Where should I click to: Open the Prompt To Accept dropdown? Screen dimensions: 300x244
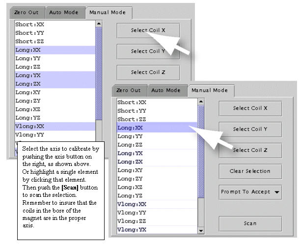(250, 192)
